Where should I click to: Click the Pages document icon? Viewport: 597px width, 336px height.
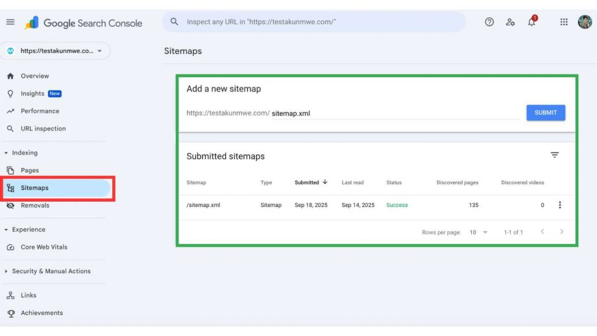(x=10, y=170)
